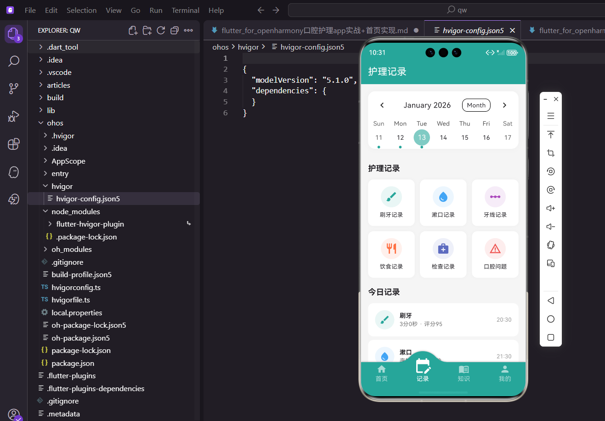Open .flutter-plugins-dependencies file

pos(113,388)
